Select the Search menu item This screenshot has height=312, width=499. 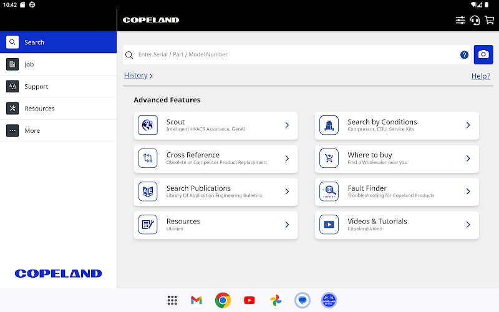click(x=58, y=42)
